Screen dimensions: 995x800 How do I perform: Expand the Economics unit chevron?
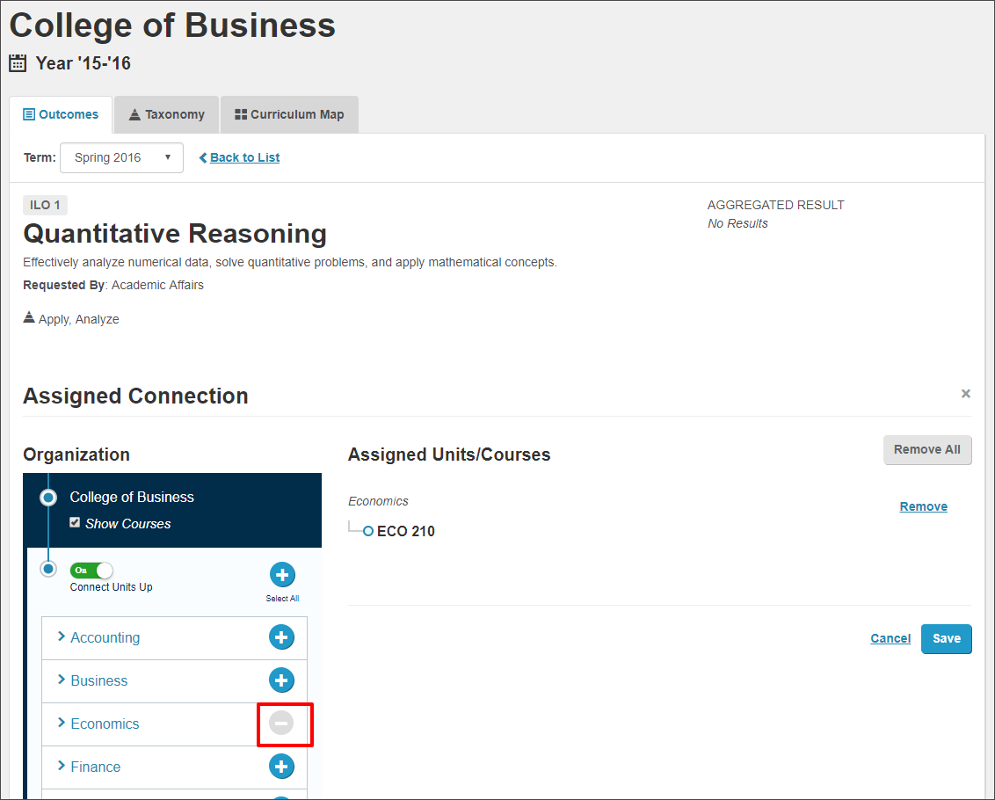62,723
